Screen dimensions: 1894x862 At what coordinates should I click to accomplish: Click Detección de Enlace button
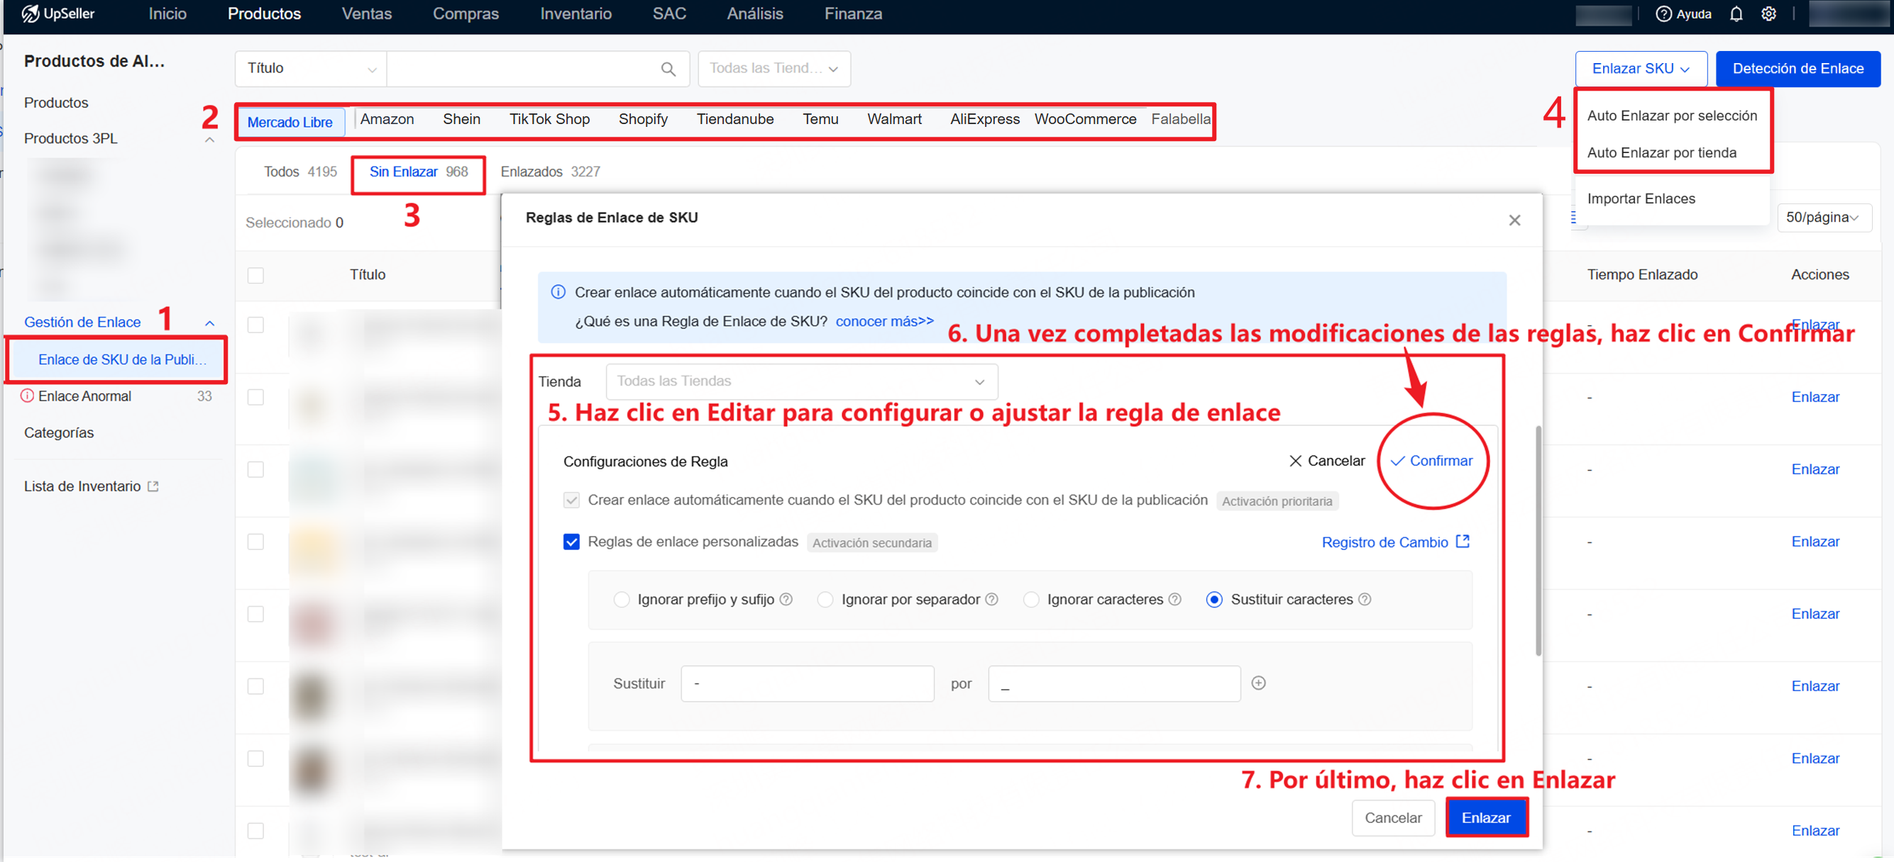tap(1797, 69)
